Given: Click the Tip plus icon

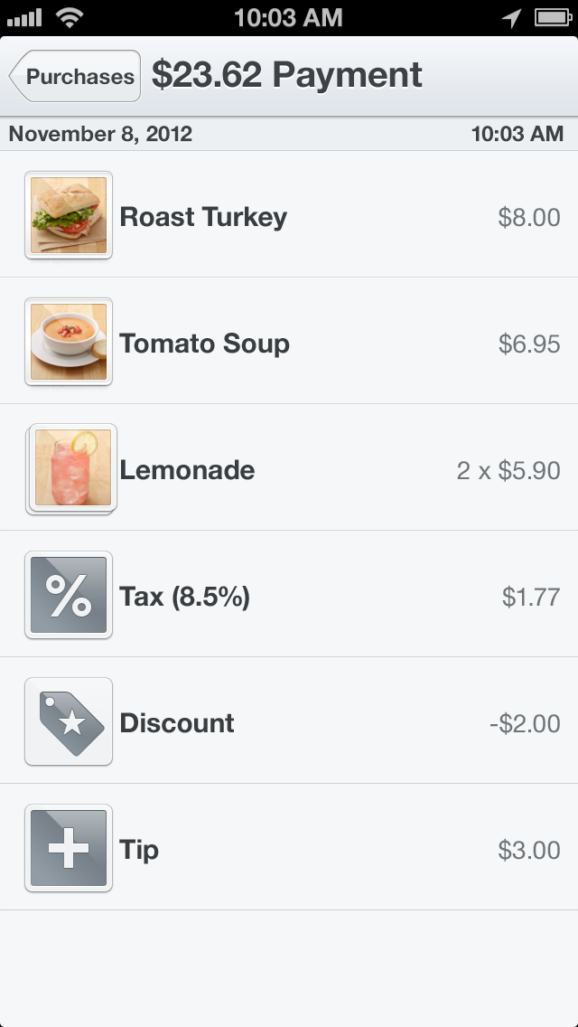Looking at the screenshot, I should tap(69, 848).
